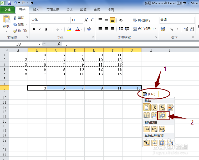Align text left

tap(100, 29)
